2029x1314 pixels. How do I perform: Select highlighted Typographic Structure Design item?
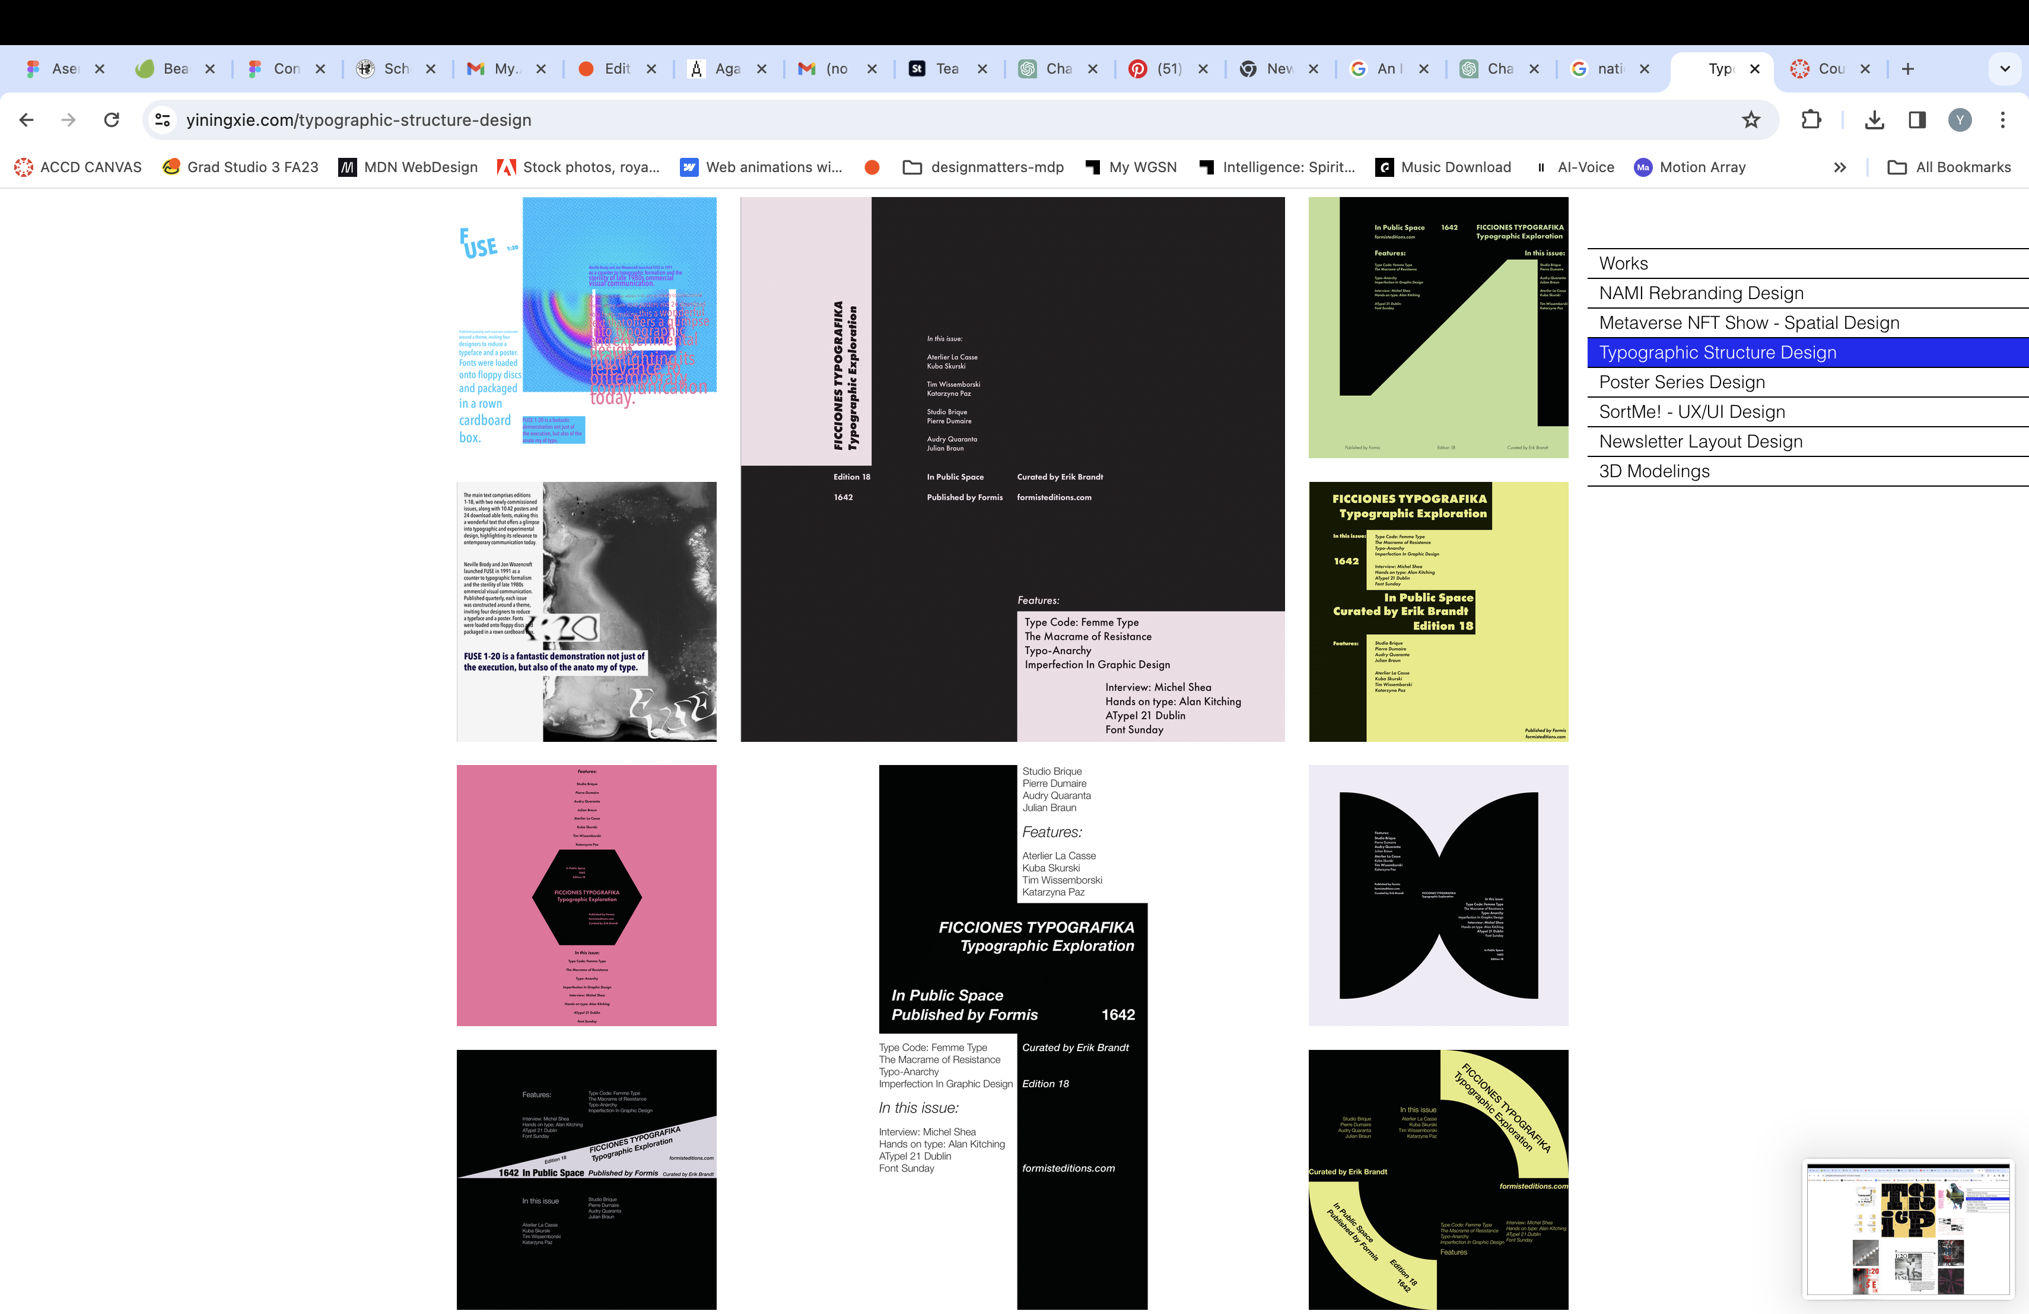tap(1717, 353)
